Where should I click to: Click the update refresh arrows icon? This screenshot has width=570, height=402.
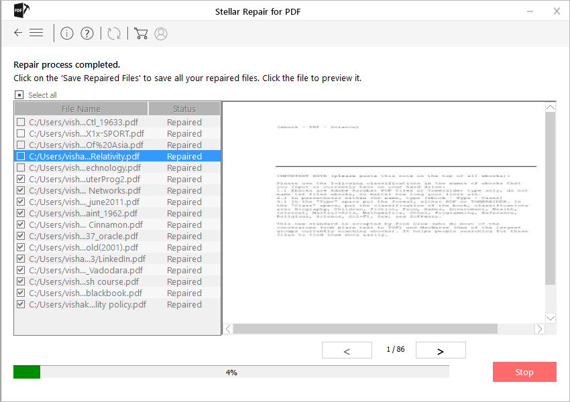click(114, 33)
